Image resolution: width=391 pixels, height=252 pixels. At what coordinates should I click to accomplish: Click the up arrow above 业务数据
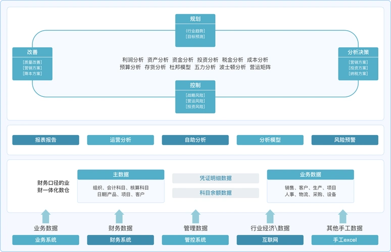pos(45,217)
